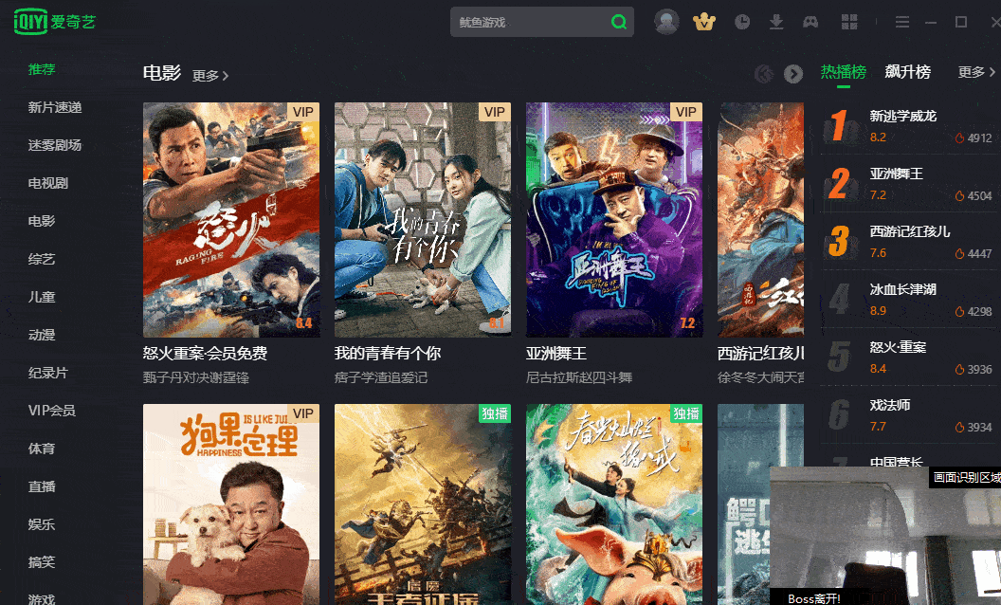Open the hamburger main menu
The height and width of the screenshot is (605, 1001).
(x=902, y=22)
